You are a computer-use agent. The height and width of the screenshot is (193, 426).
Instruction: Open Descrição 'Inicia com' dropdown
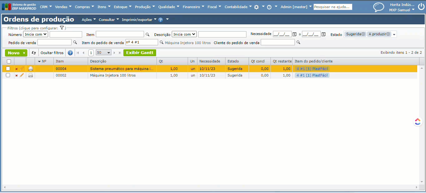click(x=184, y=34)
